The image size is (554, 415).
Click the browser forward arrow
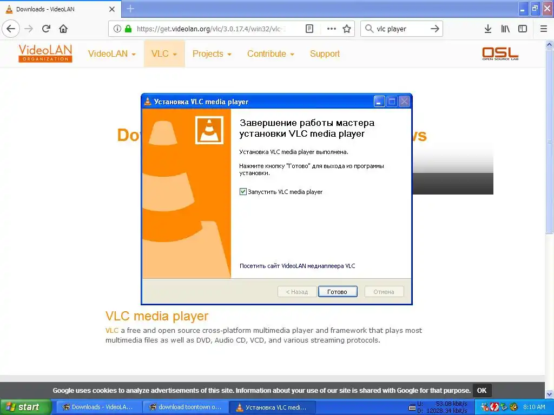pos(29,29)
